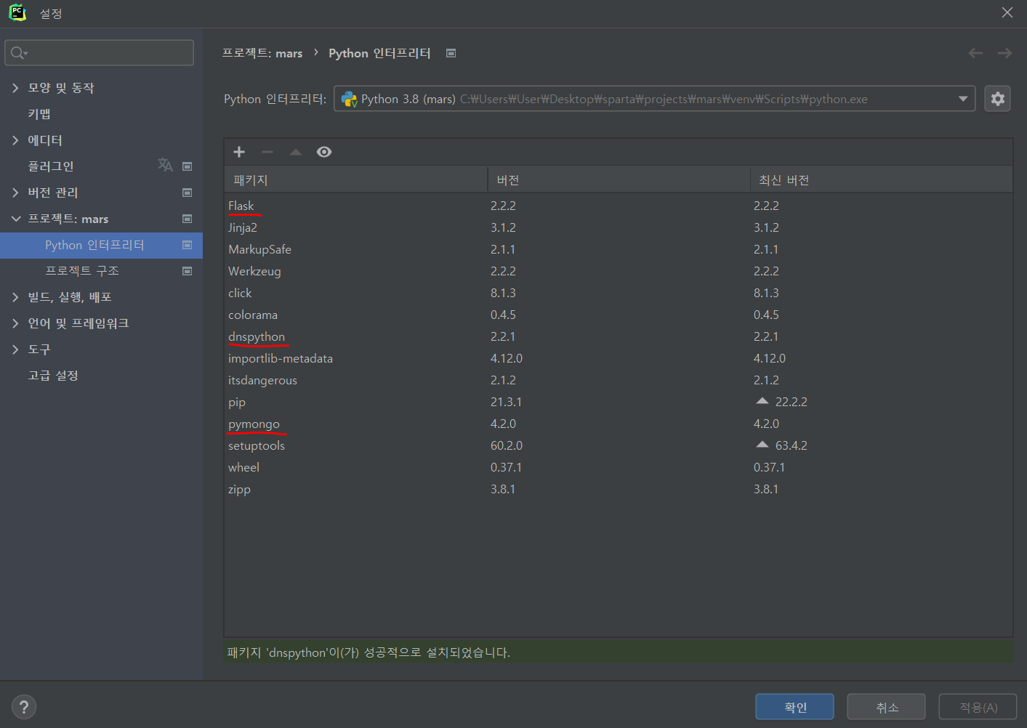Select the Flask package row
The width and height of the screenshot is (1027, 728).
tap(619, 206)
